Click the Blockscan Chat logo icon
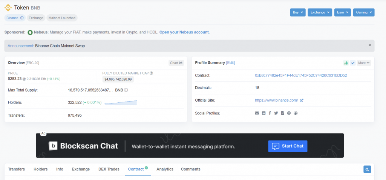This screenshot has width=386, height=180. (x=53, y=146)
